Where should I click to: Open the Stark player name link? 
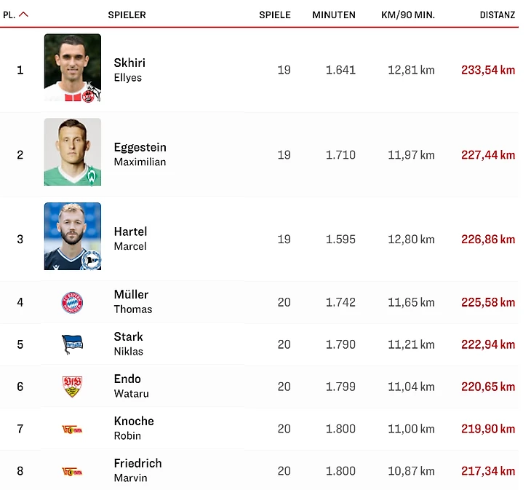pos(128,337)
